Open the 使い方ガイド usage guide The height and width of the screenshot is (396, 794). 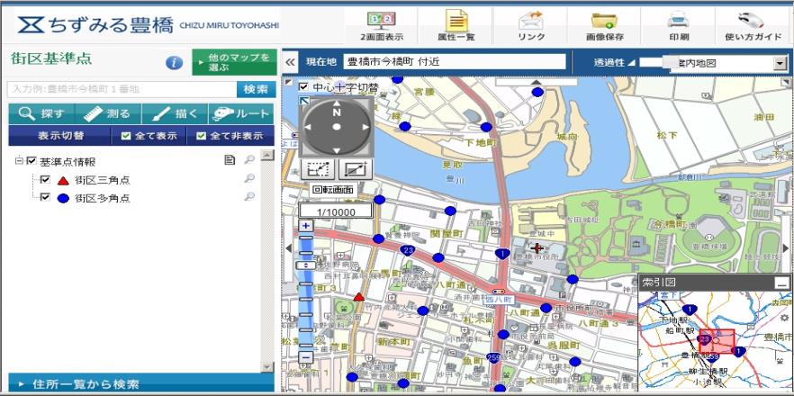(x=752, y=24)
